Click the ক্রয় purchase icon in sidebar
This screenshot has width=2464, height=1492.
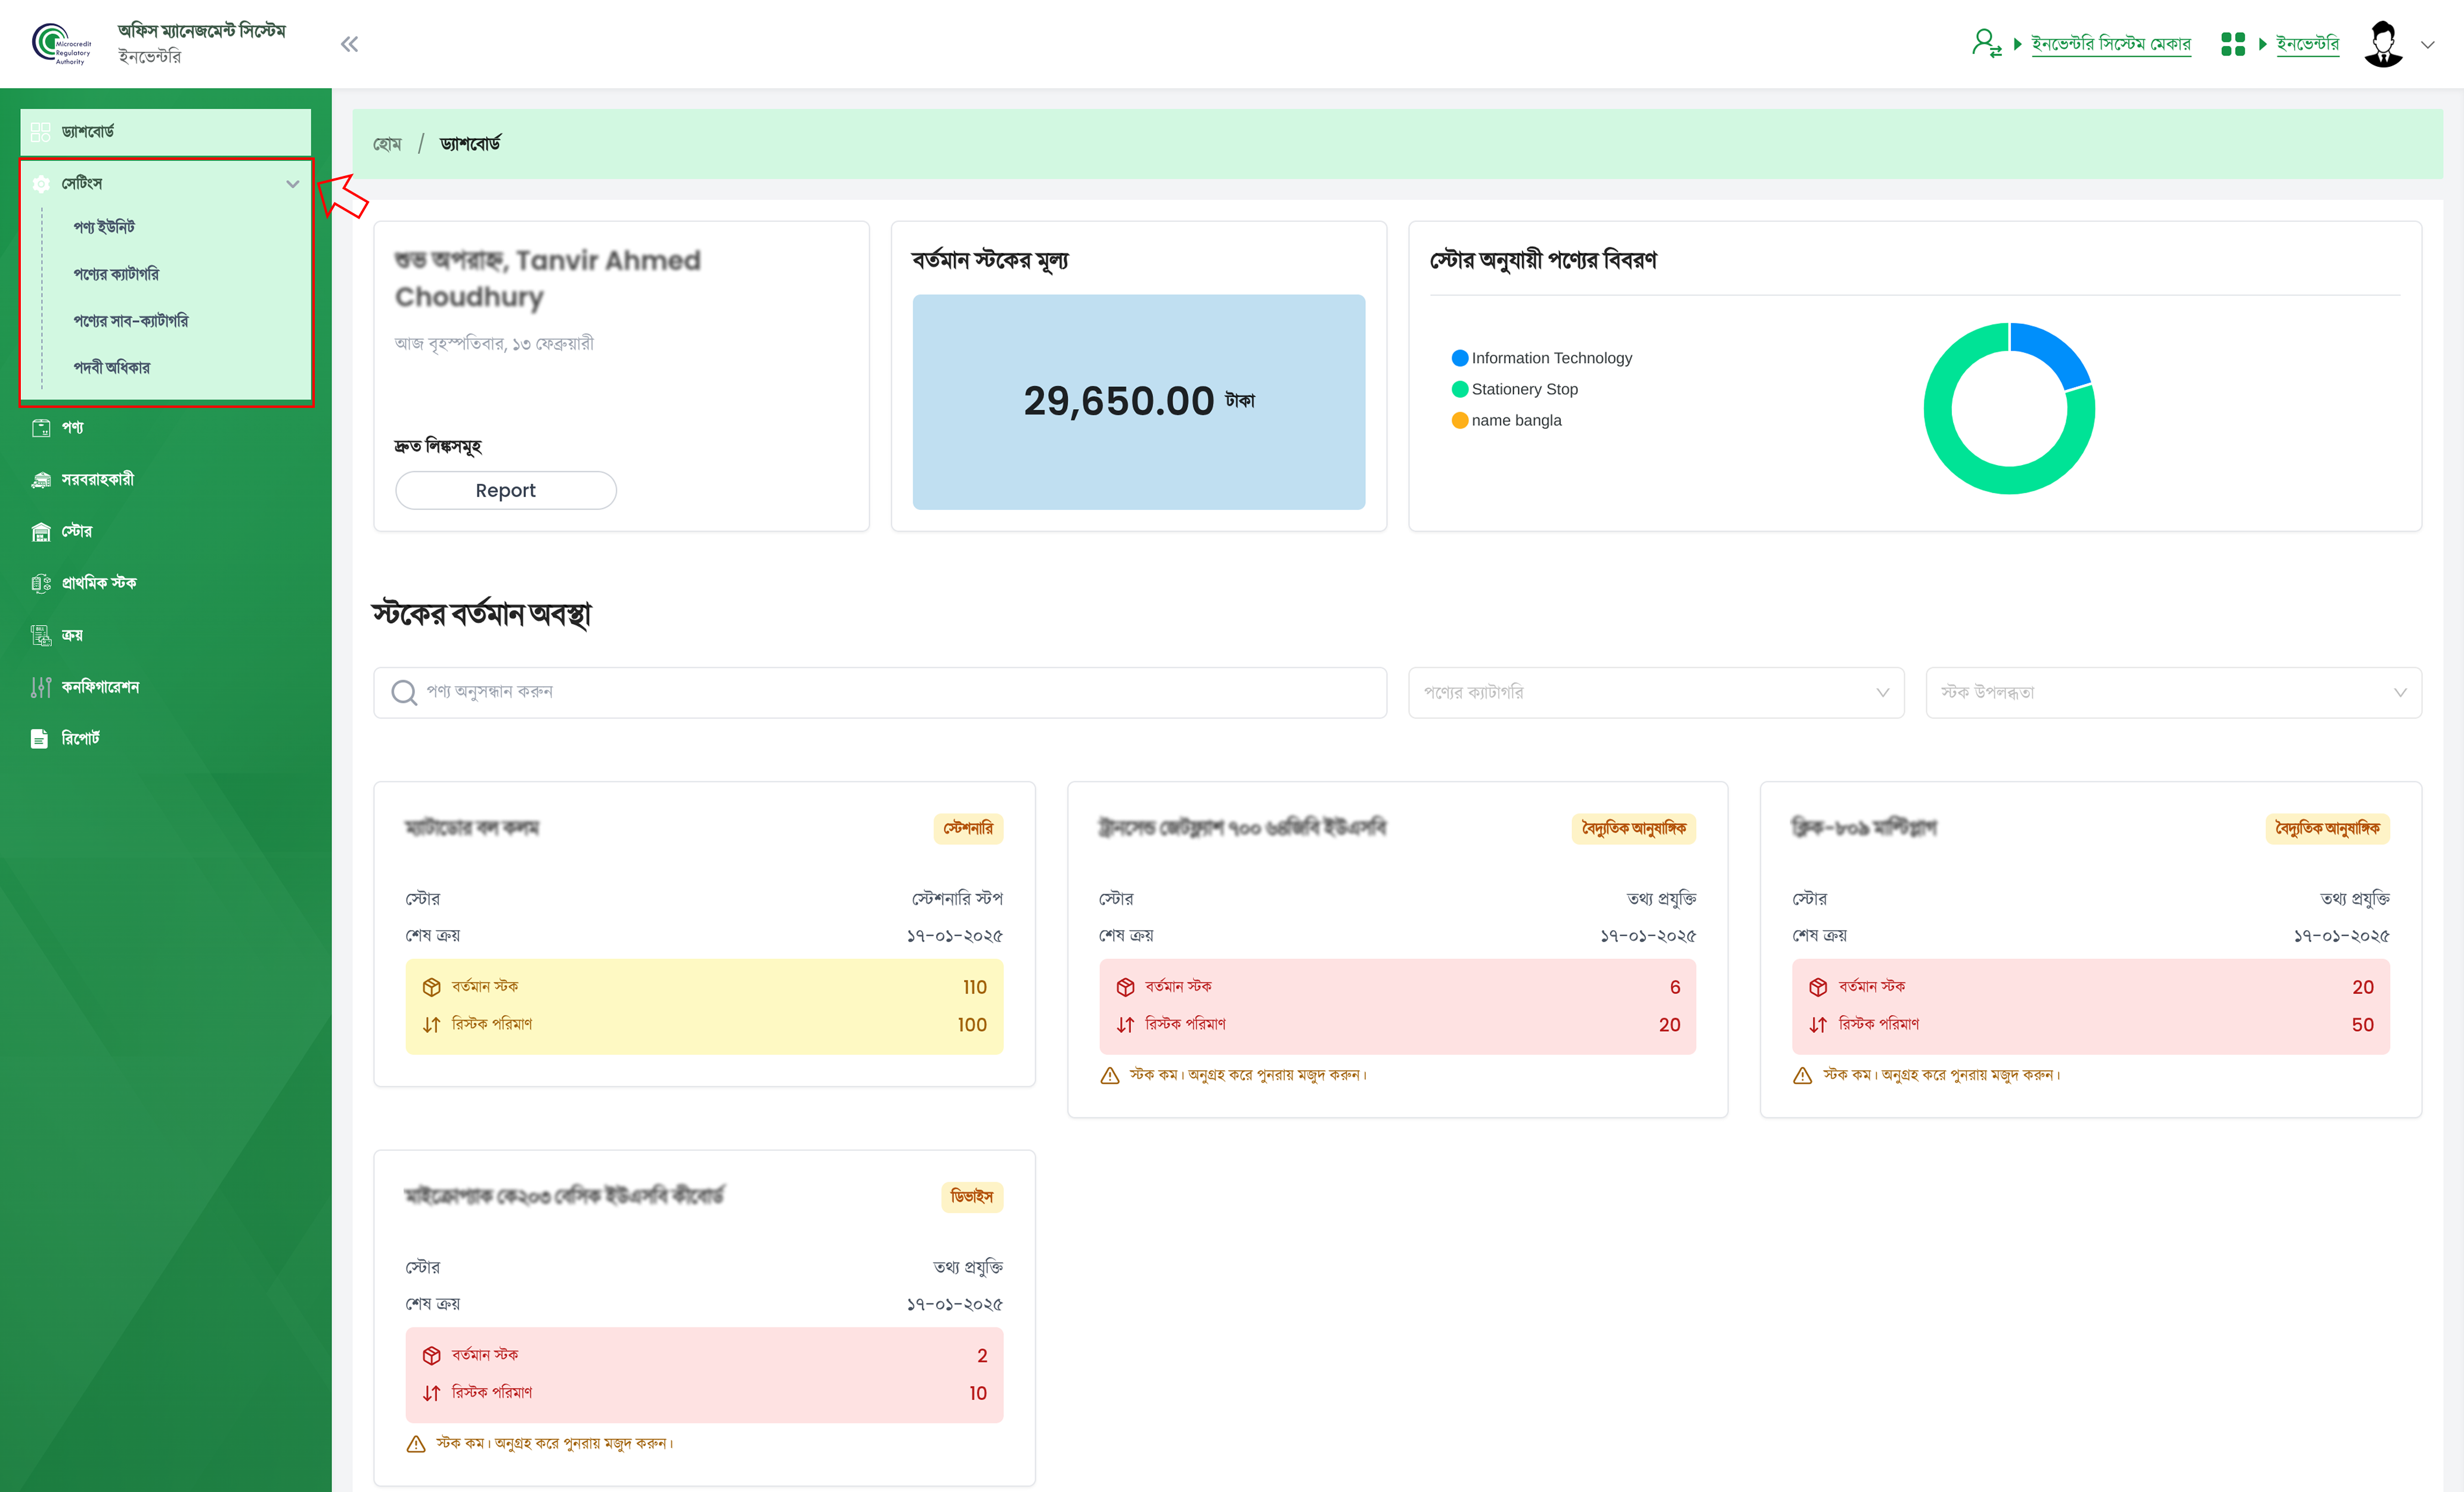click(41, 635)
